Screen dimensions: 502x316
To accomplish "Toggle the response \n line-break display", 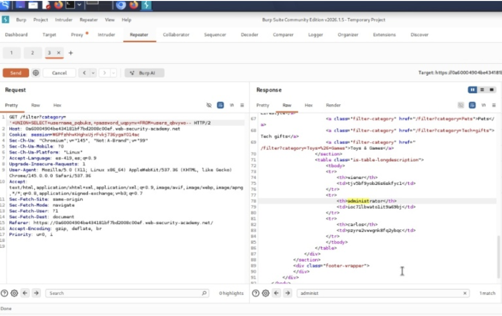I will 483,105.
